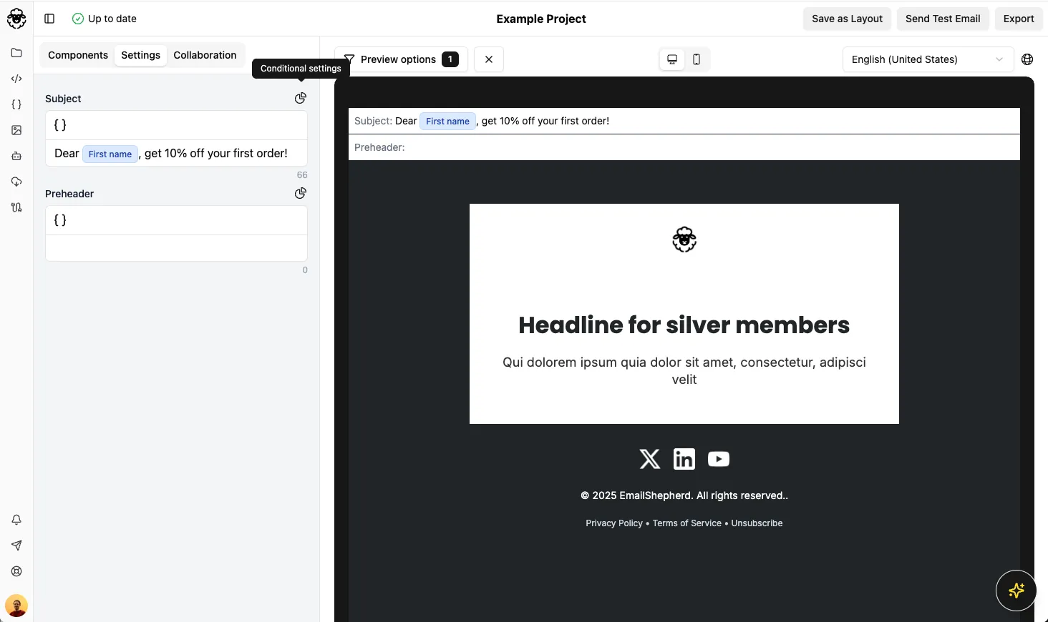Image resolution: width=1048 pixels, height=622 pixels.
Task: Open the code view icon in sidebar
Action: tap(16, 79)
